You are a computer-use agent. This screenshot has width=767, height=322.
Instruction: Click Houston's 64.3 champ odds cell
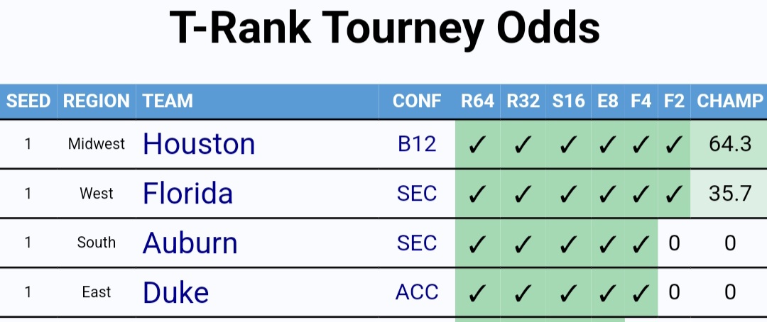coord(729,144)
